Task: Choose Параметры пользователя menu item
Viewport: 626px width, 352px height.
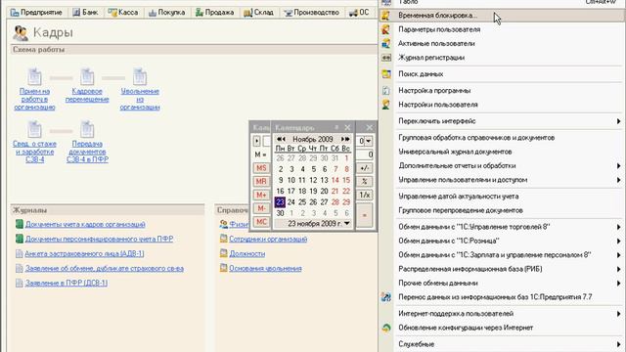Action: [502, 29]
